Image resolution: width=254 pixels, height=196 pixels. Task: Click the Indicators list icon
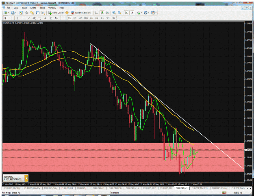139,13
